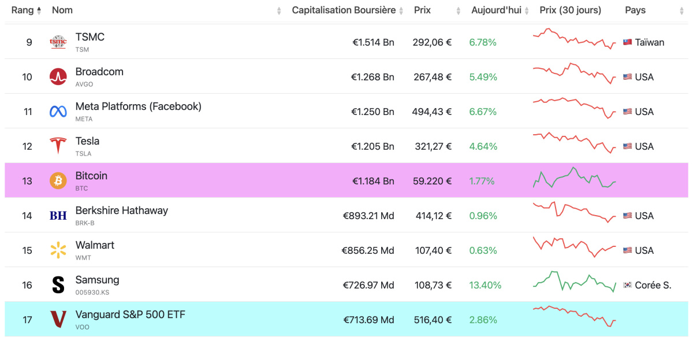This screenshot has width=693, height=340.
Task: Click Vanguard price 516,40 €
Action: pos(433,320)
